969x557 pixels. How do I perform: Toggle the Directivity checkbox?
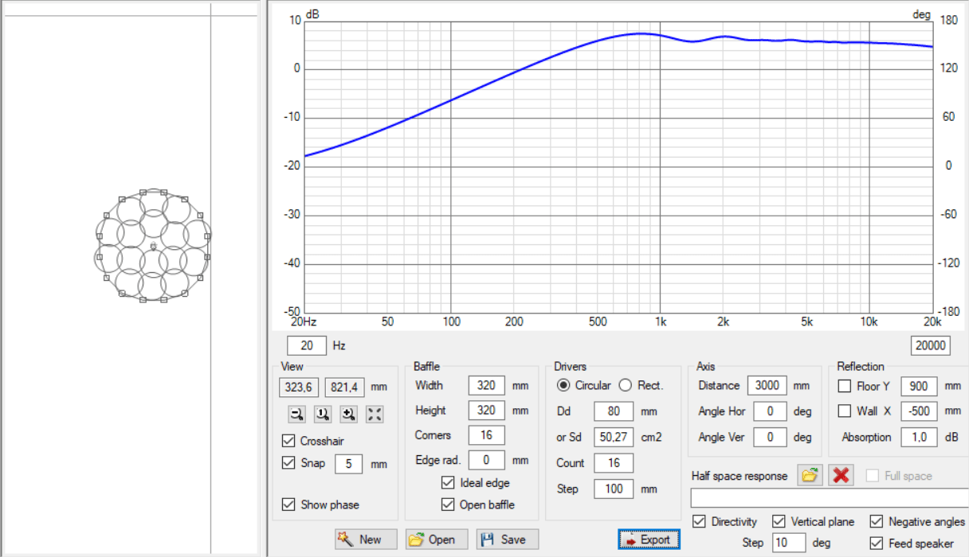(x=700, y=522)
